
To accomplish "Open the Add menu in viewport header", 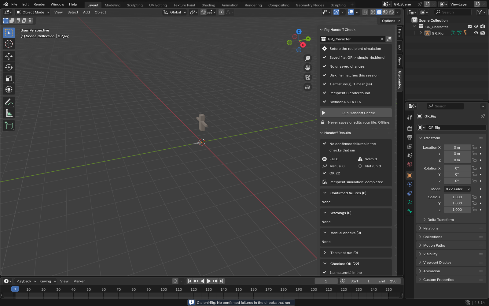I will [x=86, y=12].
